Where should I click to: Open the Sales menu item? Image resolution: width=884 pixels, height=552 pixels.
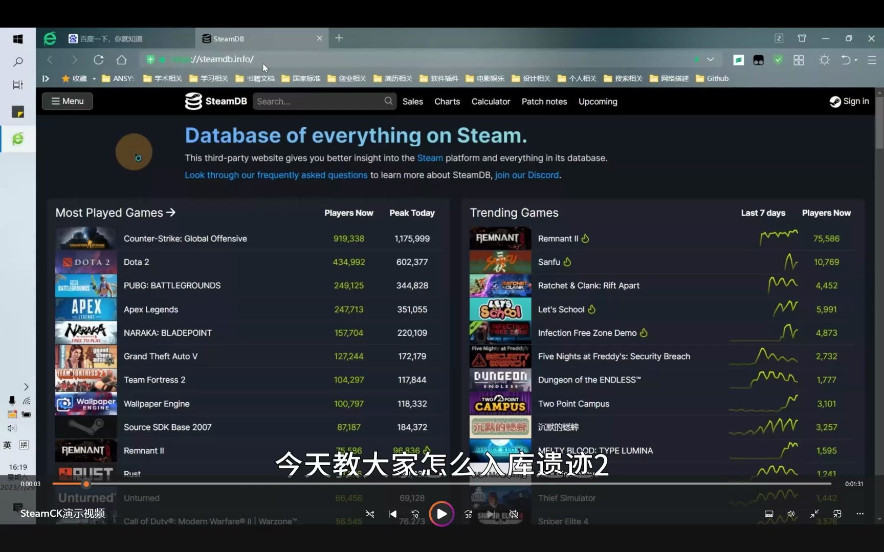coord(412,102)
